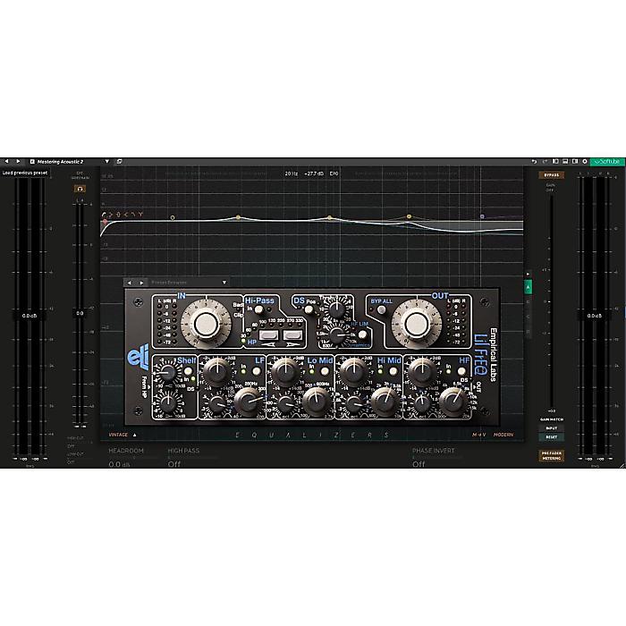This screenshot has height=626, width=626.
Task: Select the LF band node on EQ curve
Action: tap(239, 217)
